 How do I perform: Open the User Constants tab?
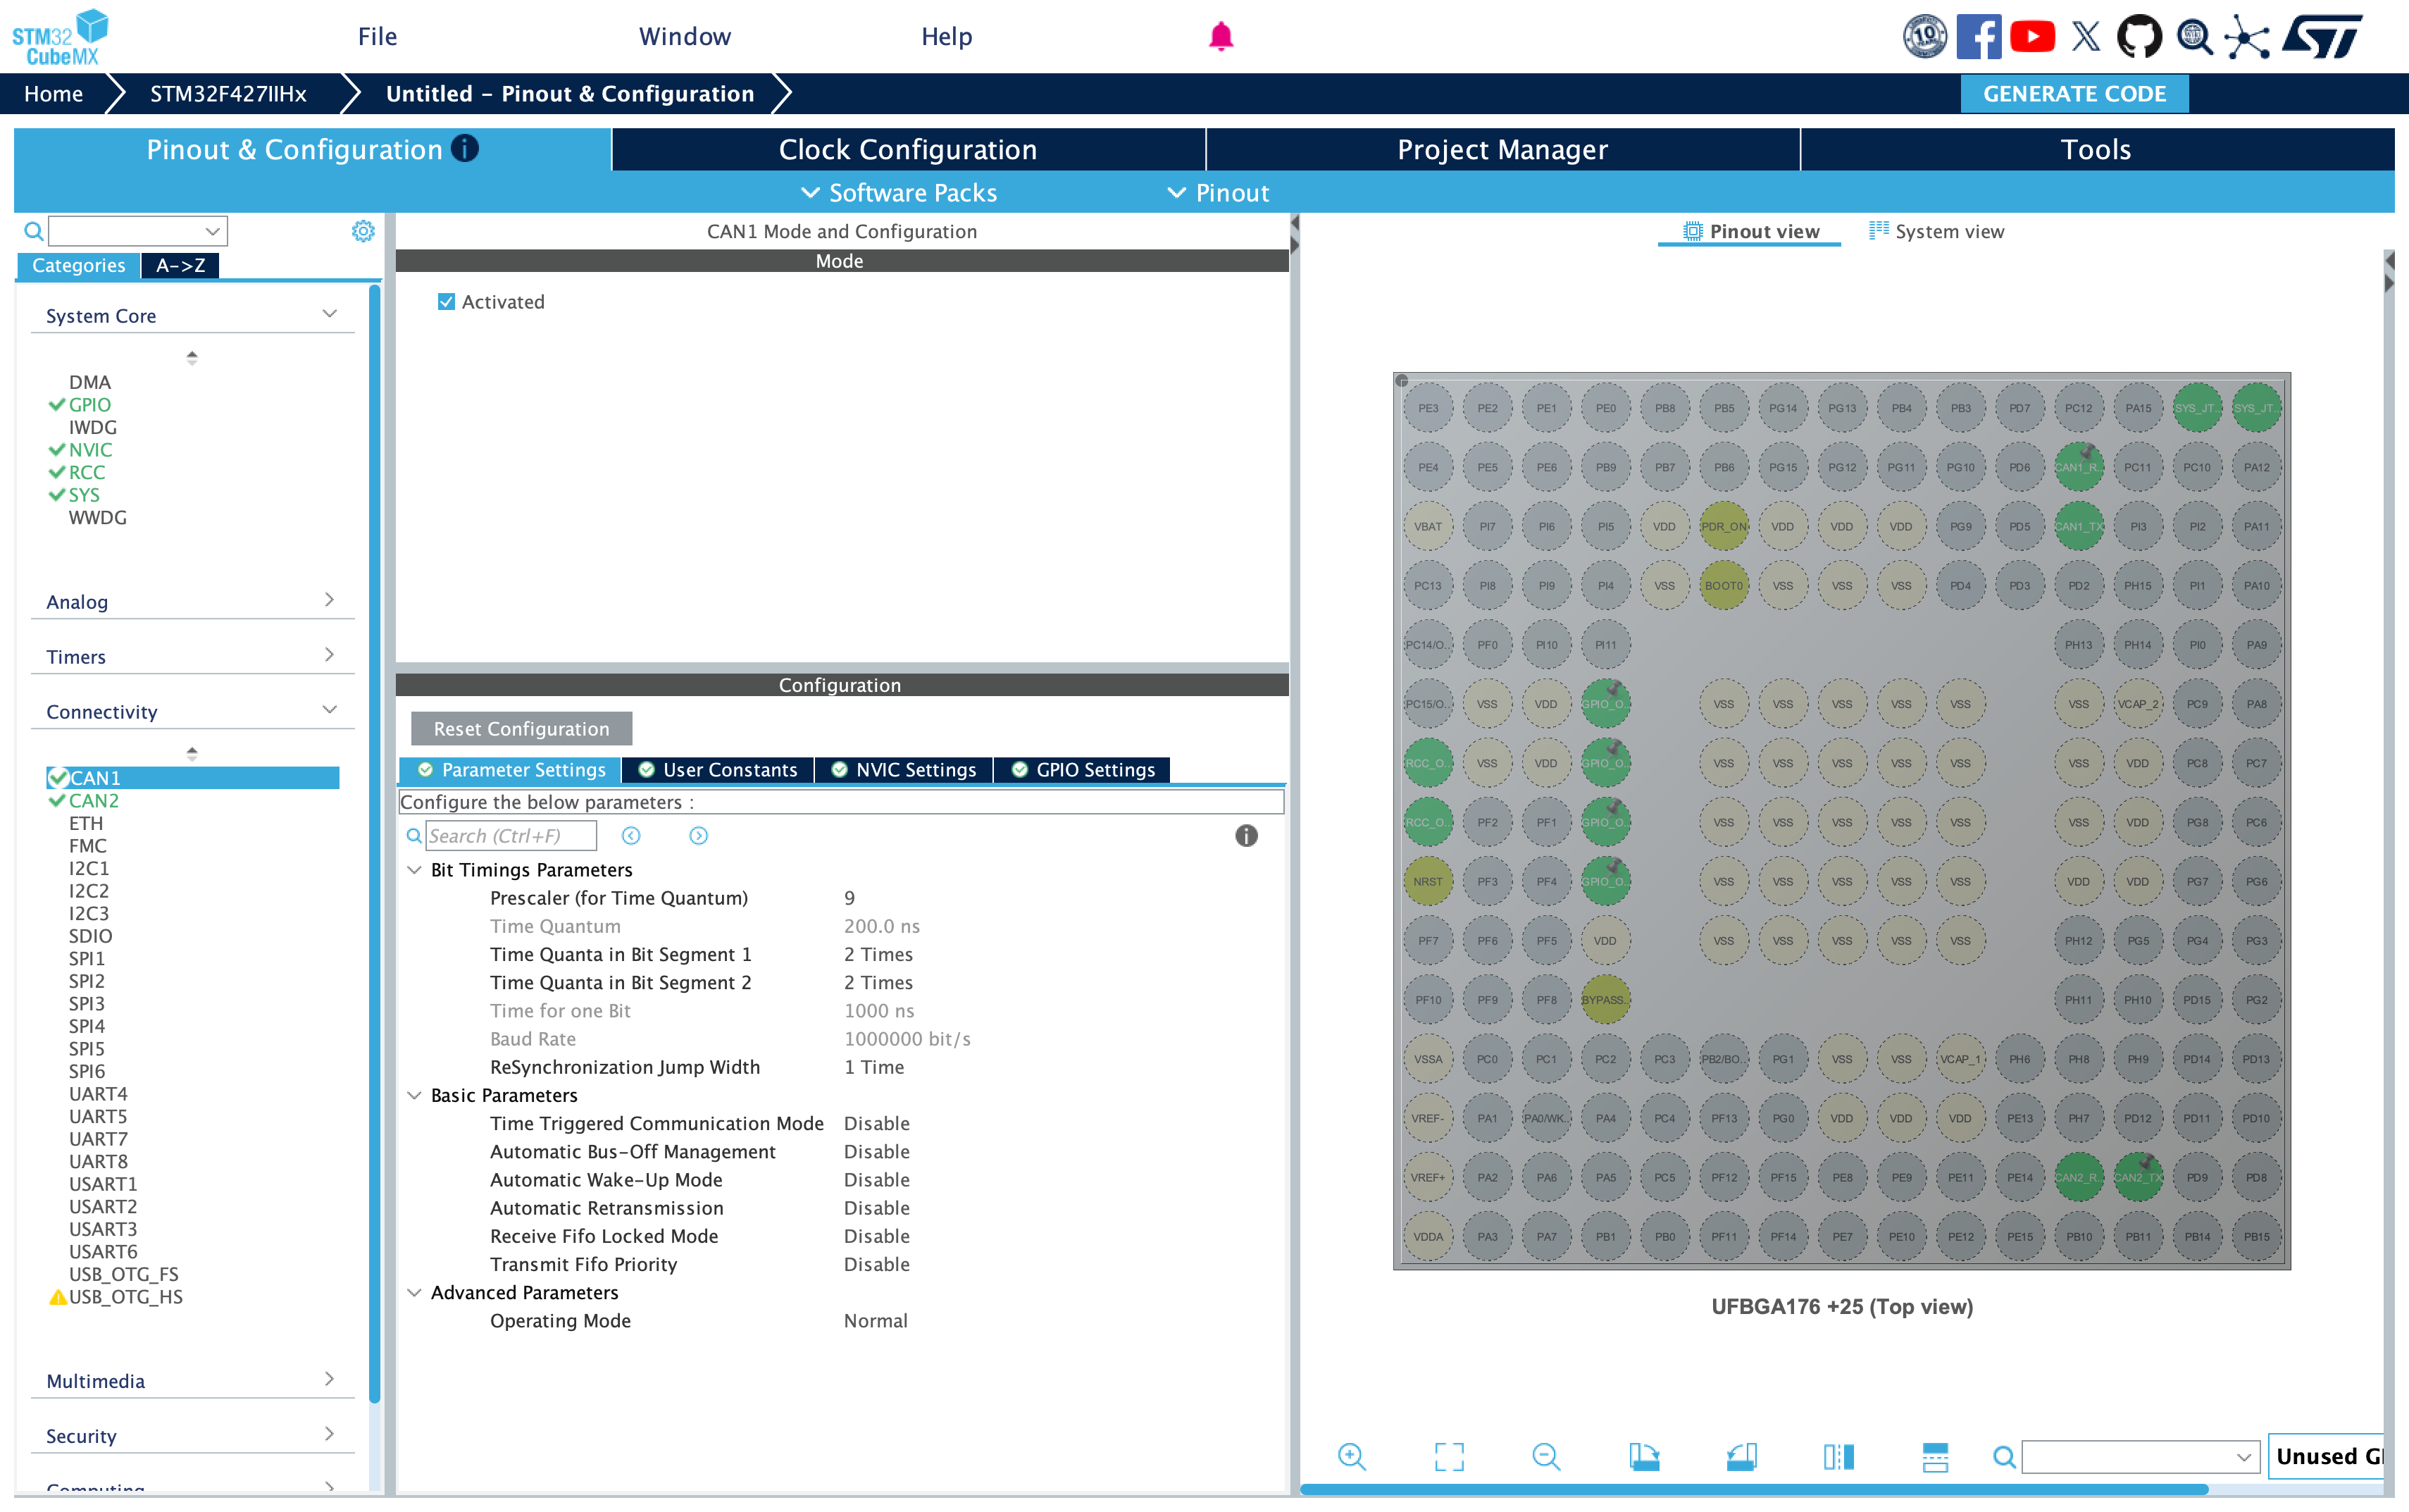tap(718, 769)
